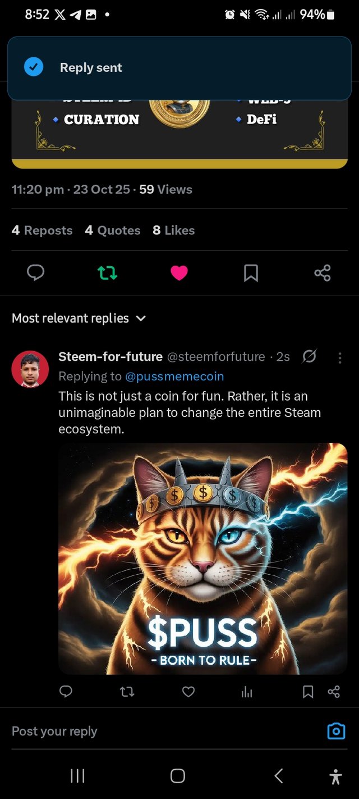Viewport: 359px width, 799px height.
Task: Comment on Steem-for-future's reply
Action: pos(66,692)
